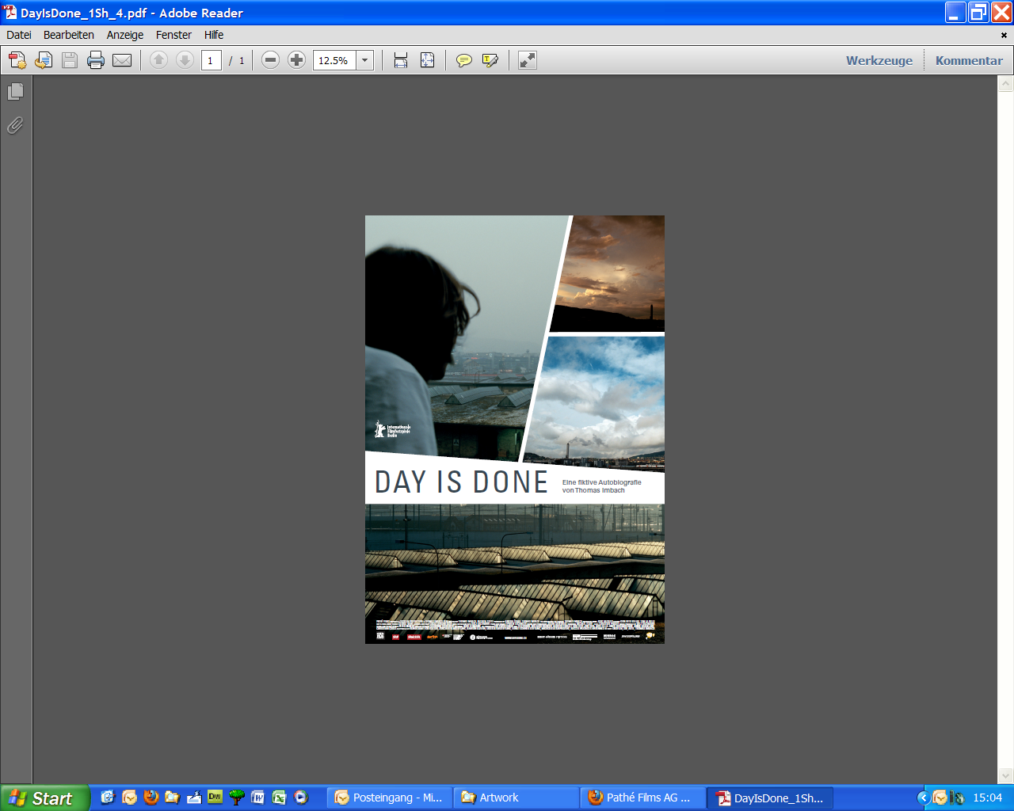Screen dimensions: 1014x811
Task: Open the Attachments paperclip panel
Action: pos(15,125)
